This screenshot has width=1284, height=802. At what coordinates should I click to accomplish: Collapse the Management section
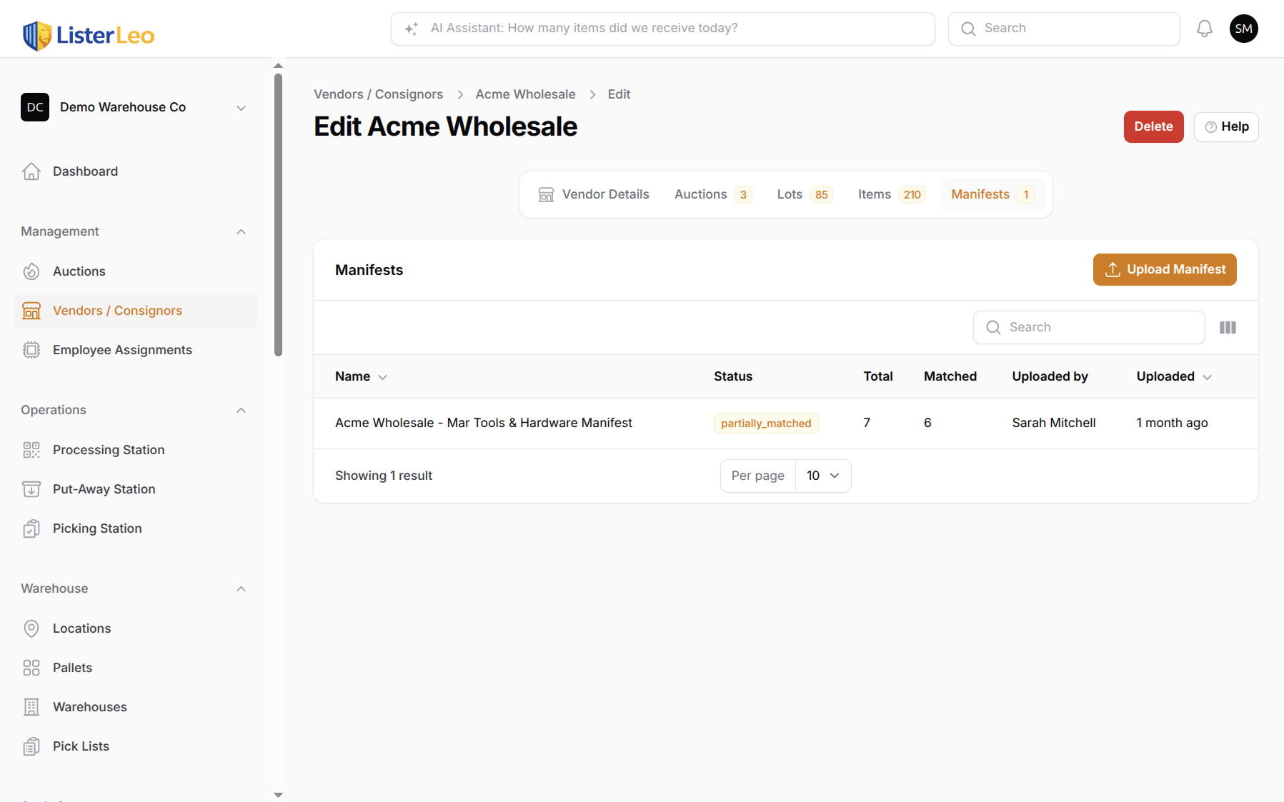pyautogui.click(x=242, y=231)
